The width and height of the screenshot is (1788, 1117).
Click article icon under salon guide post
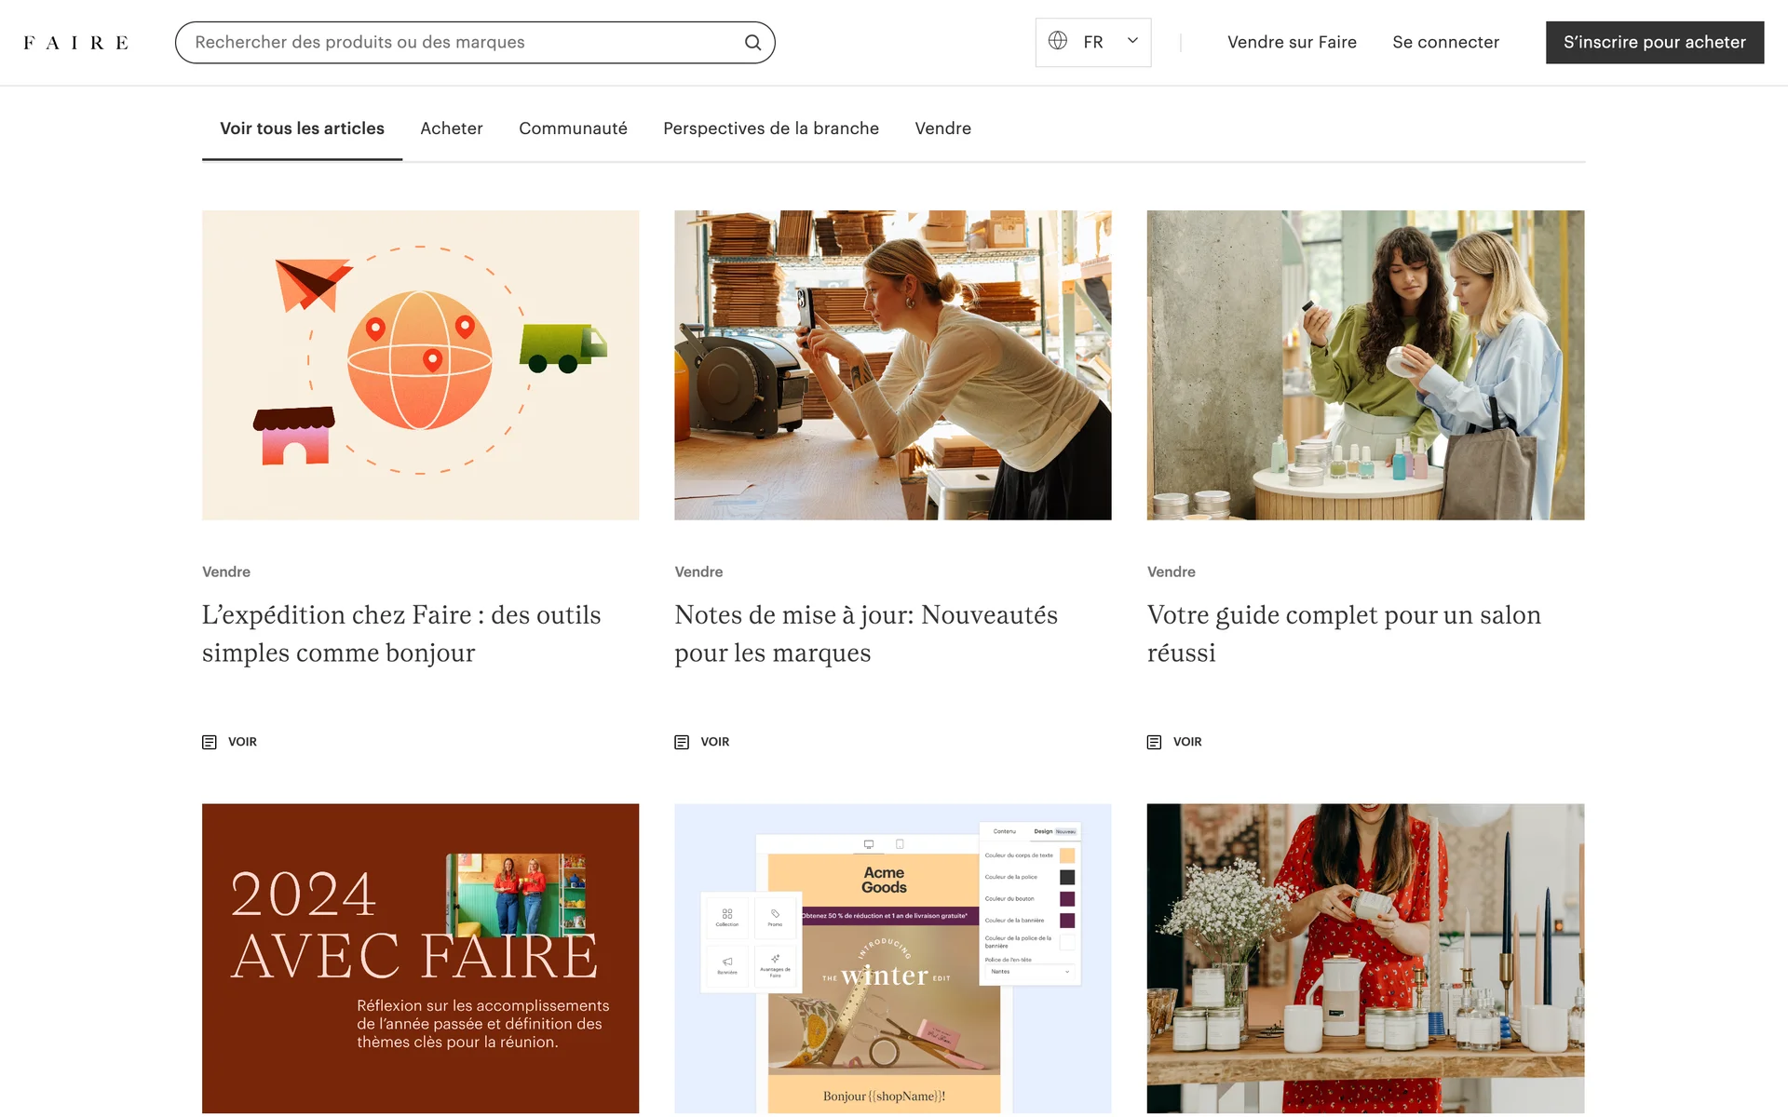click(1154, 742)
